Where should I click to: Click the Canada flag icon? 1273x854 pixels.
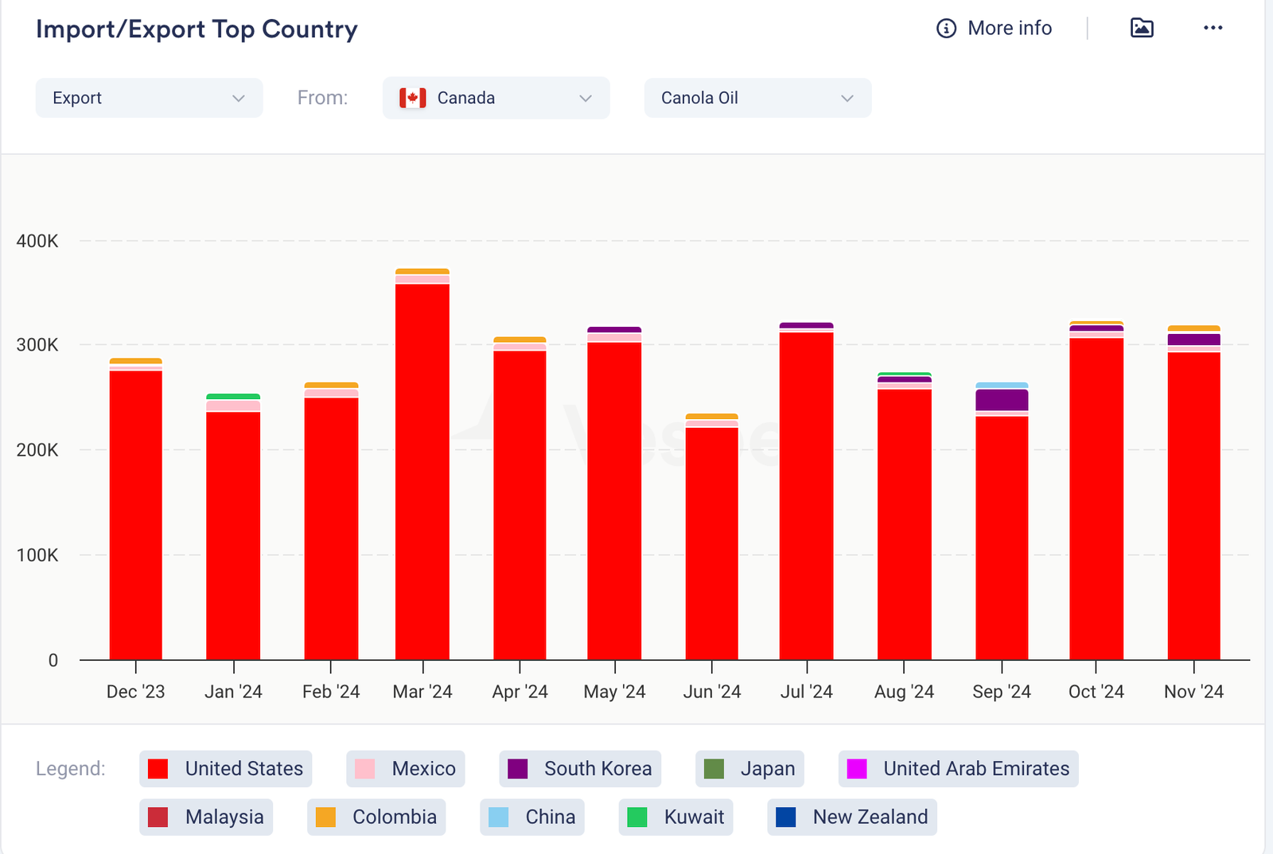(x=412, y=98)
